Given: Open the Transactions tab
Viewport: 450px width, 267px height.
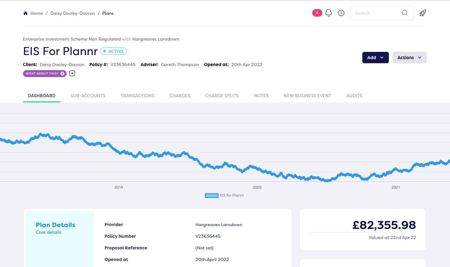Looking at the screenshot, I should 137,96.
